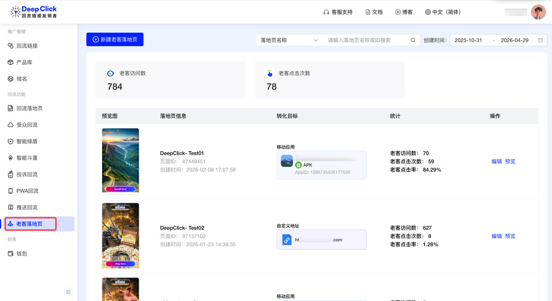This screenshot has width=552, height=301.
Task: Click the 转化目标 column header
Action: (x=287, y=116)
